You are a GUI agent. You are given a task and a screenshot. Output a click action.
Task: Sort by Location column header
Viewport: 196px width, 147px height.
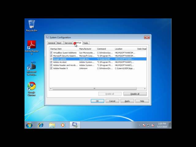point(125,49)
